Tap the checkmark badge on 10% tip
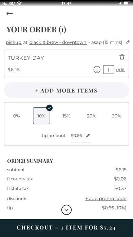Image resolution: width=133 pixels, height=237 pixels. (x=49, y=108)
